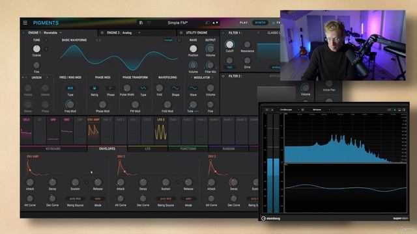Open Wavefolding Shape selector
The image size is (417, 234).
pyautogui.click(x=175, y=88)
